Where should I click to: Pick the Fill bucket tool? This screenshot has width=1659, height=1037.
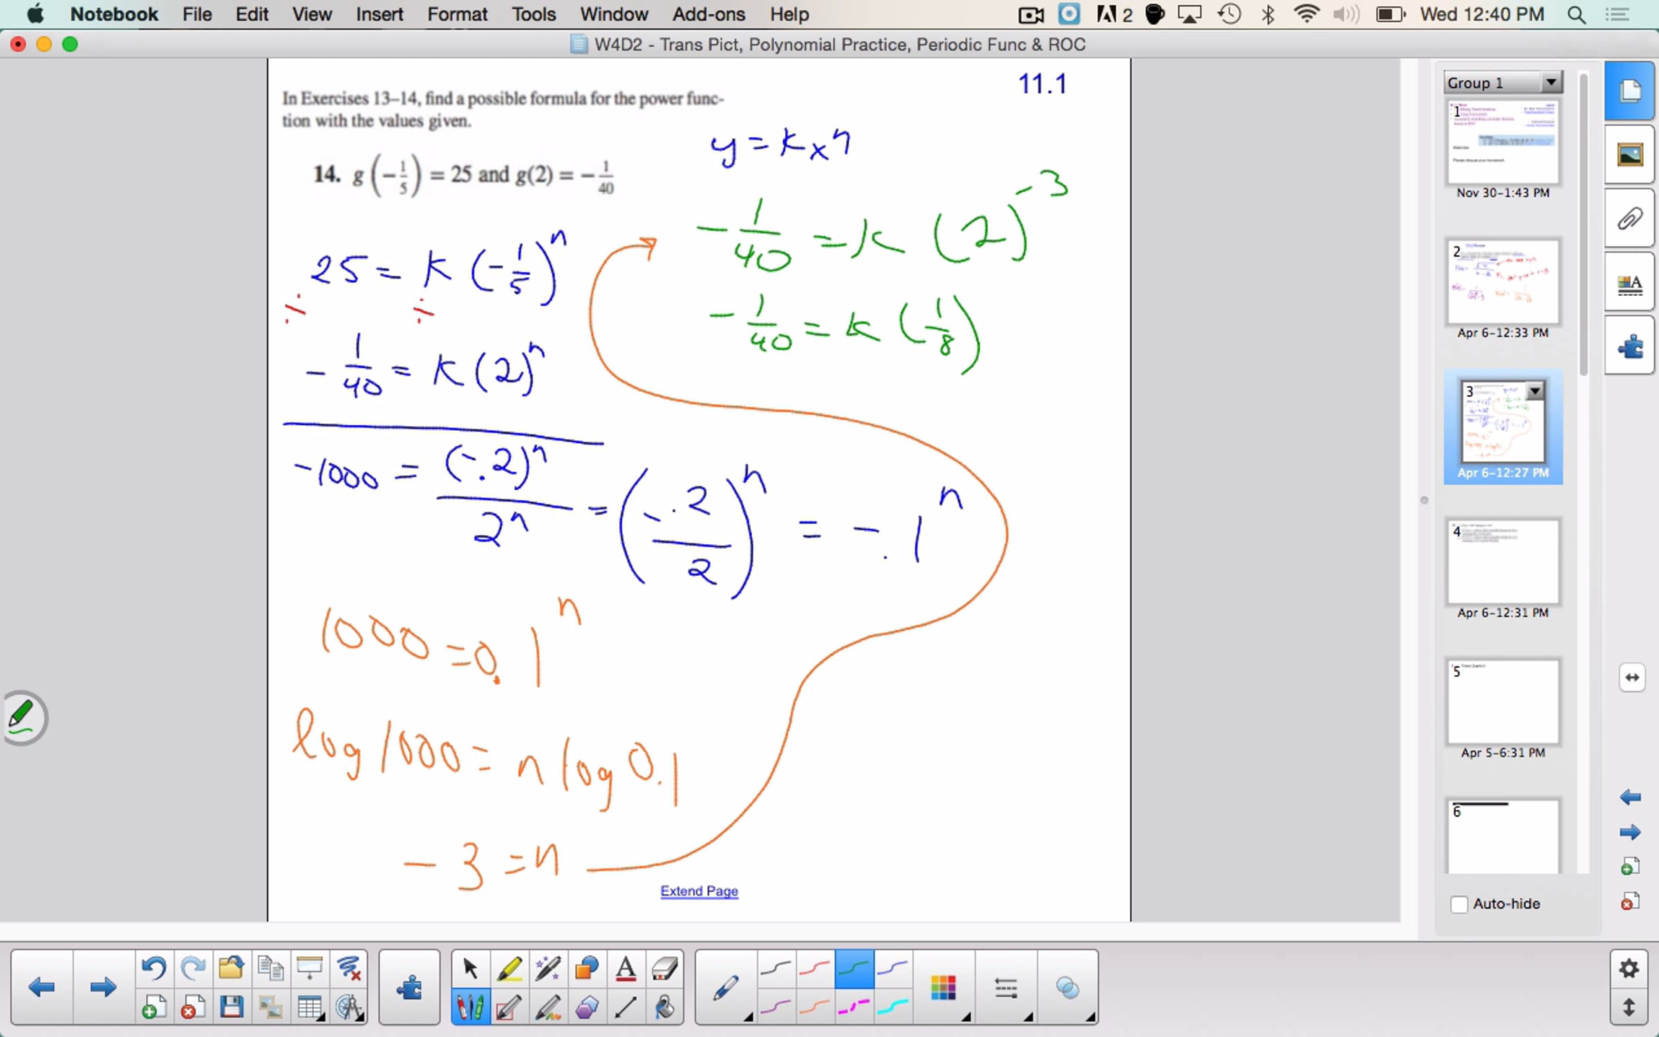[x=664, y=1007]
